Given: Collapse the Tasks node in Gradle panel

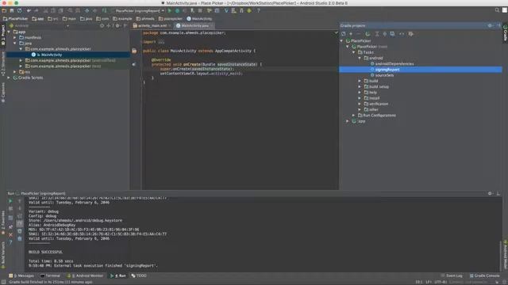Looking at the screenshot, I should [x=354, y=52].
